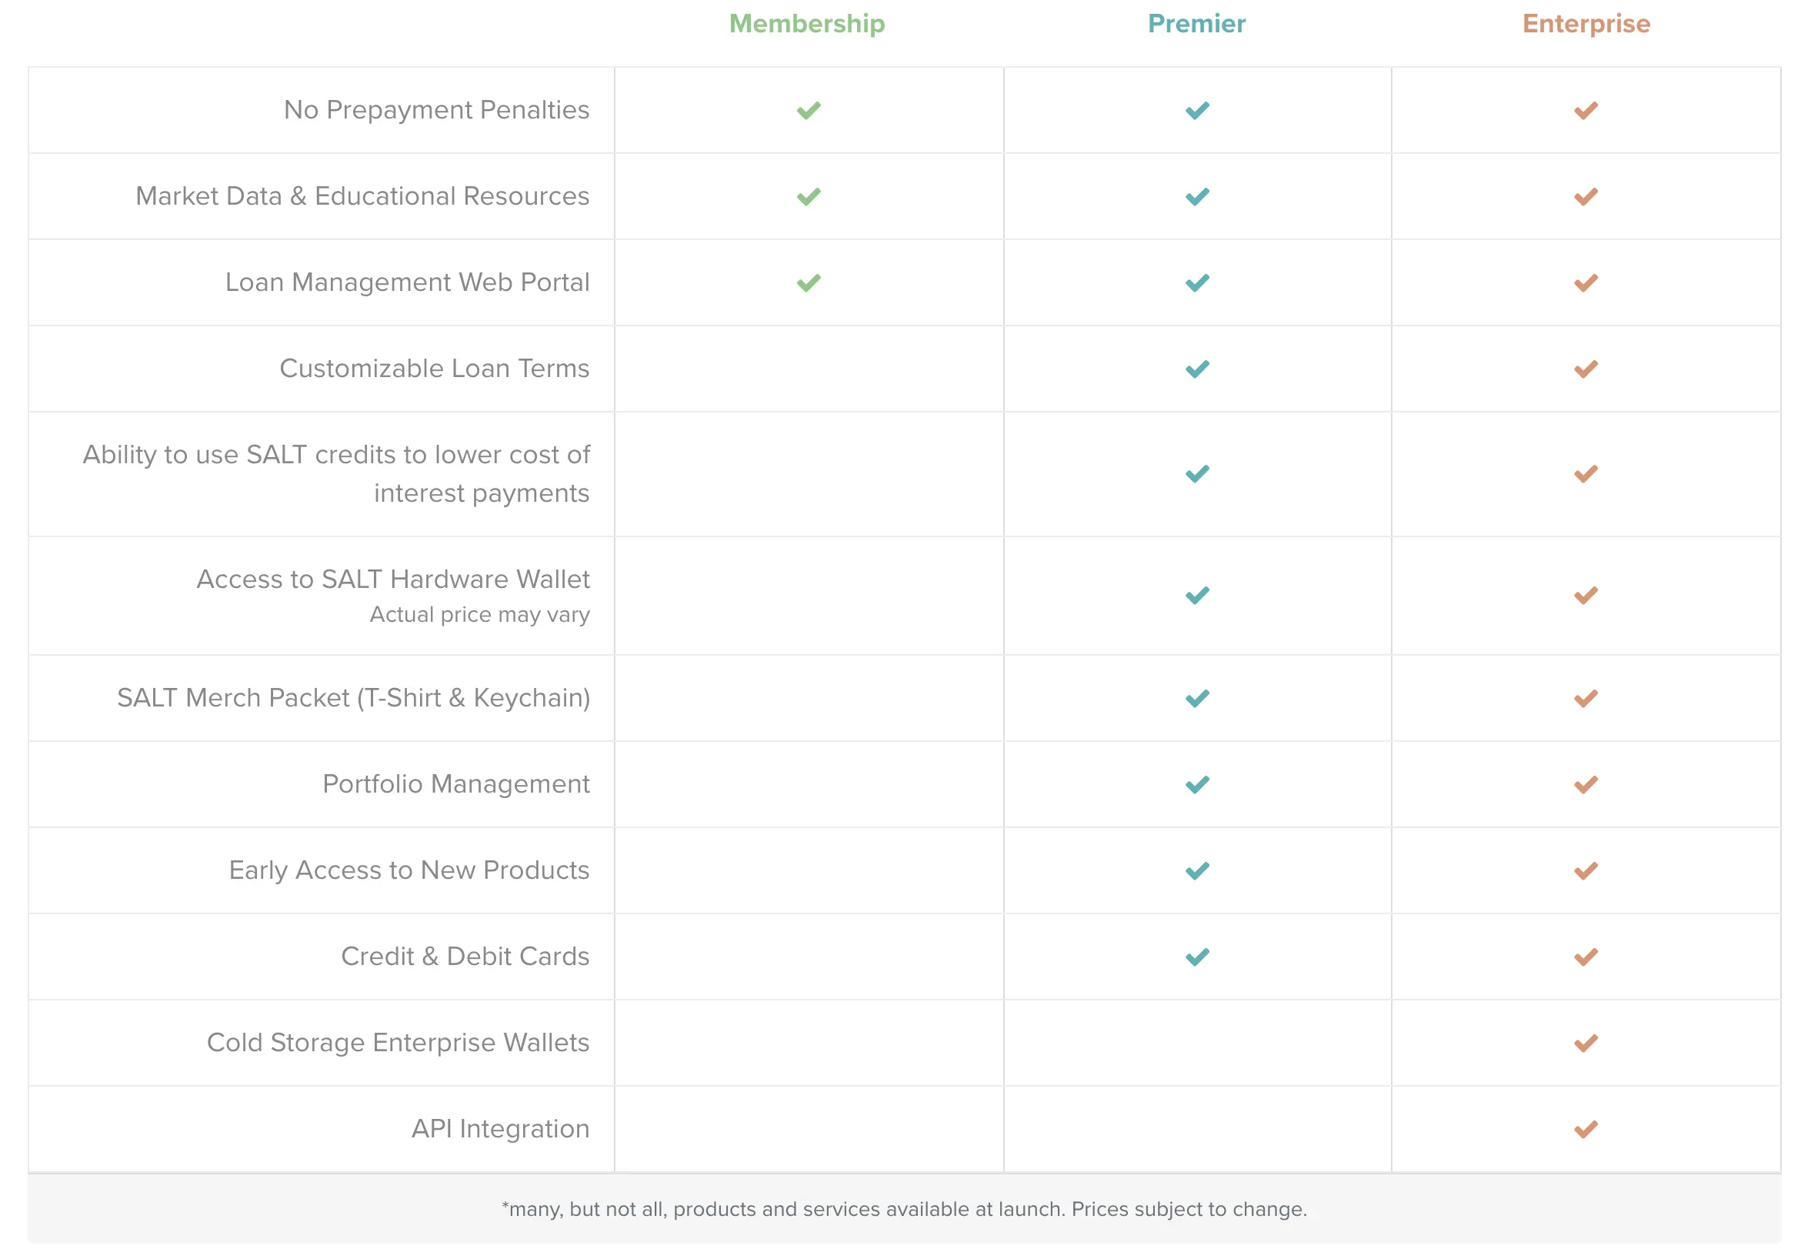Image resolution: width=1811 pixels, height=1259 pixels.
Task: Click Membership checkmark for No Prepayment Penalties
Action: (808, 111)
